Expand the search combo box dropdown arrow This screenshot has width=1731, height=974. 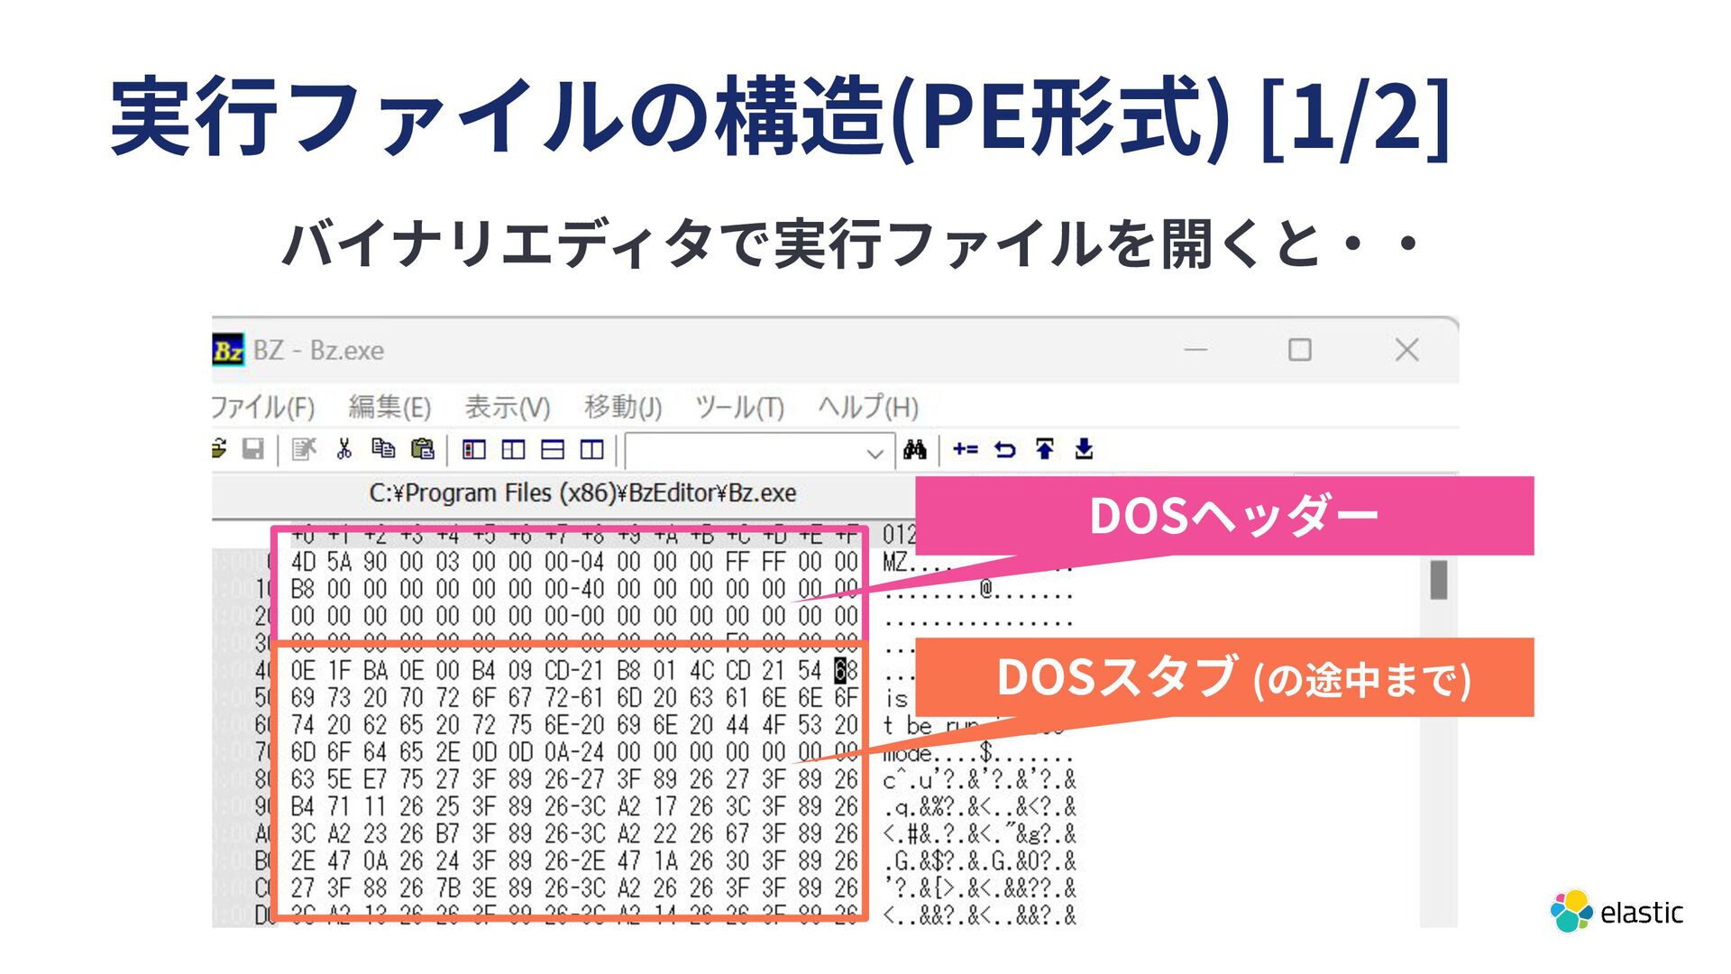coord(874,453)
